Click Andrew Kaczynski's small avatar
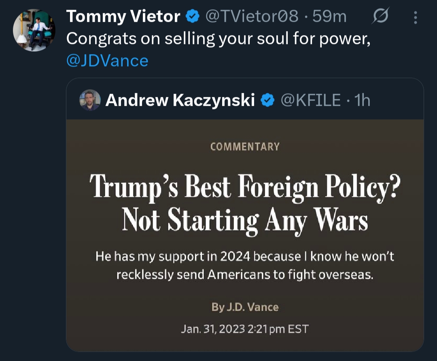 pyautogui.click(x=90, y=100)
